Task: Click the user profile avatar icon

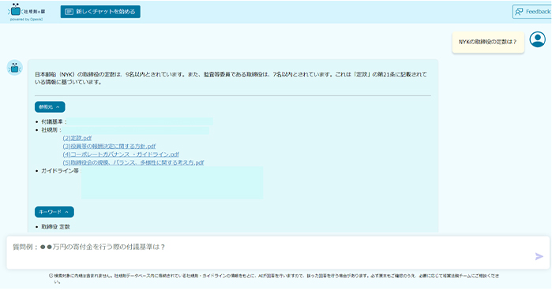Action: pos(538,39)
